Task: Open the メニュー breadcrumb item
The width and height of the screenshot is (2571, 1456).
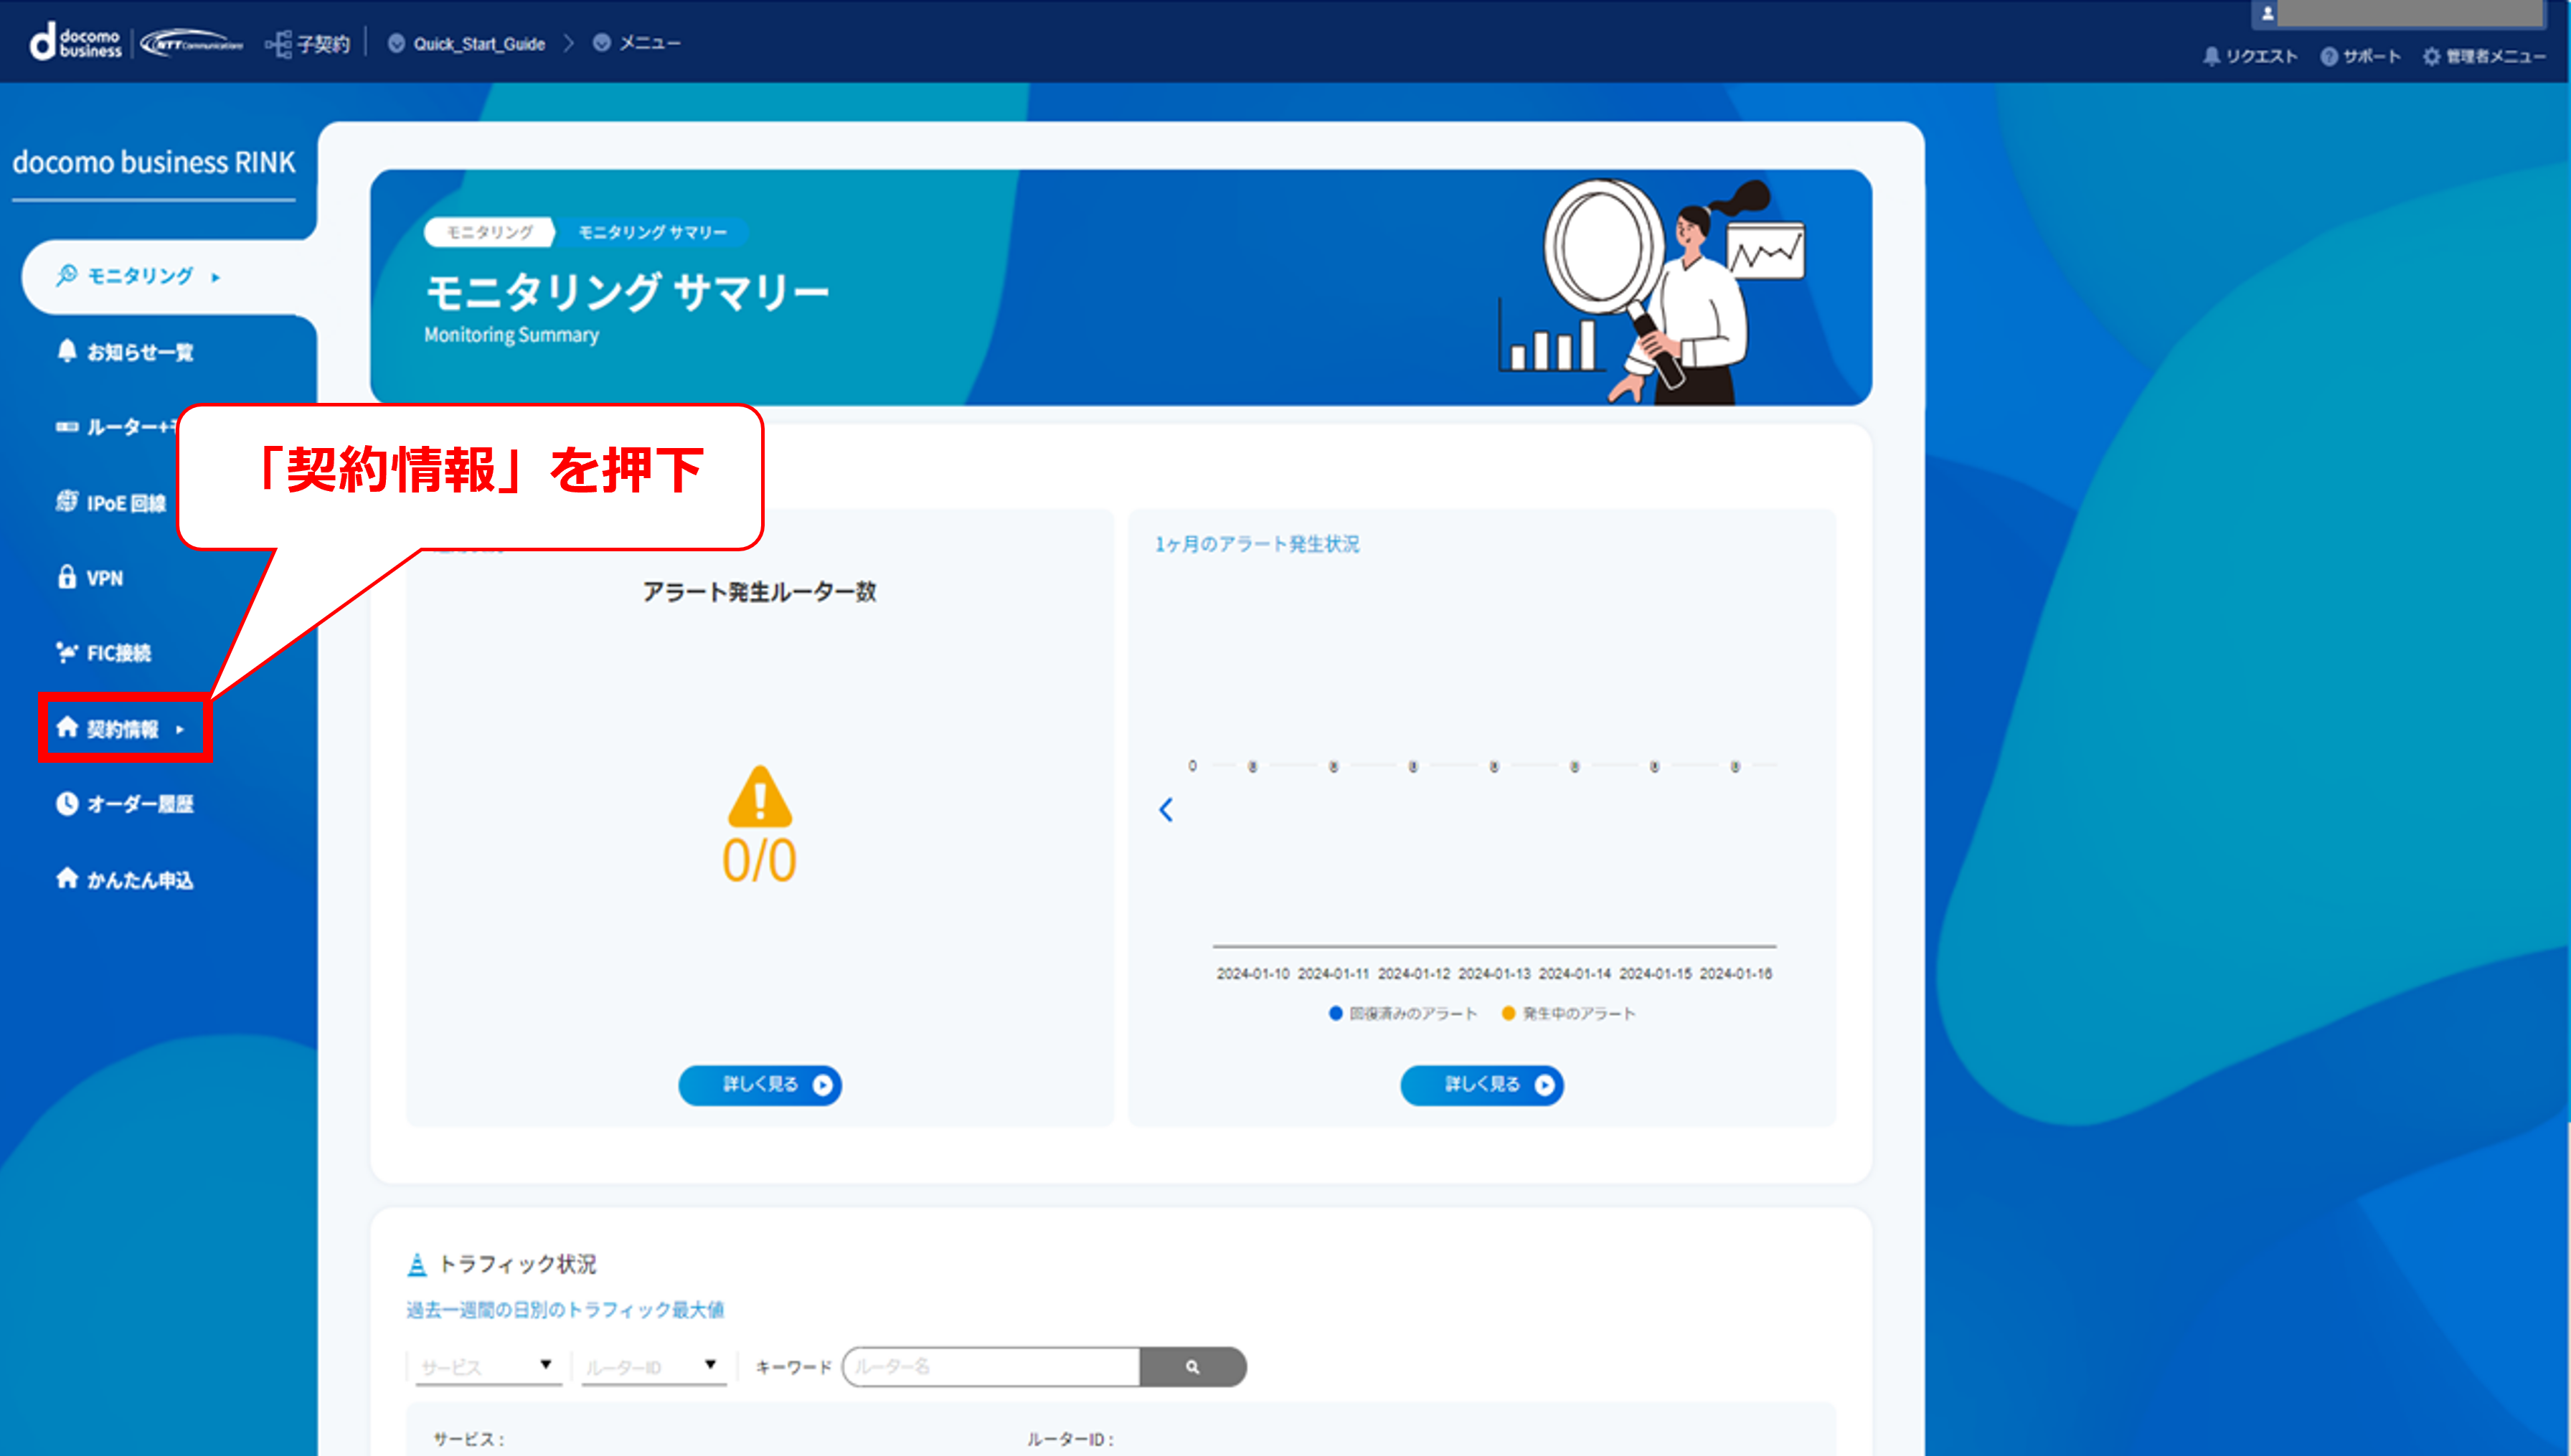Action: (x=649, y=43)
